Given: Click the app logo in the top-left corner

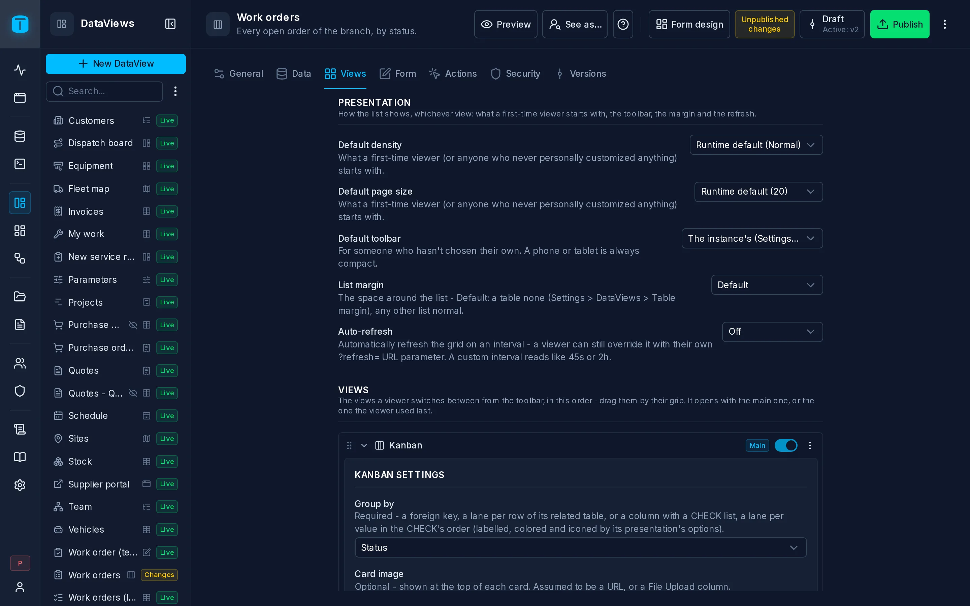Looking at the screenshot, I should point(20,24).
